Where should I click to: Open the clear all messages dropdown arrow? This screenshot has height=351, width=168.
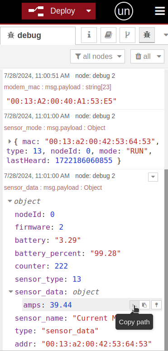tap(159, 57)
